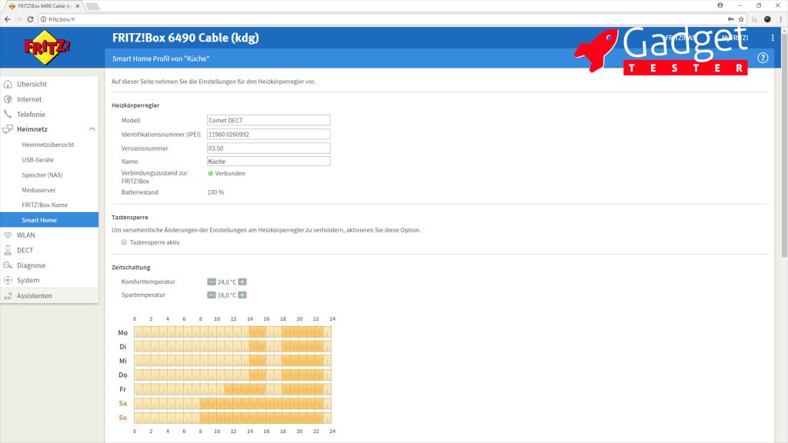Decrease Spartemperatur with the minus button
The image size is (788, 443).
(x=212, y=295)
